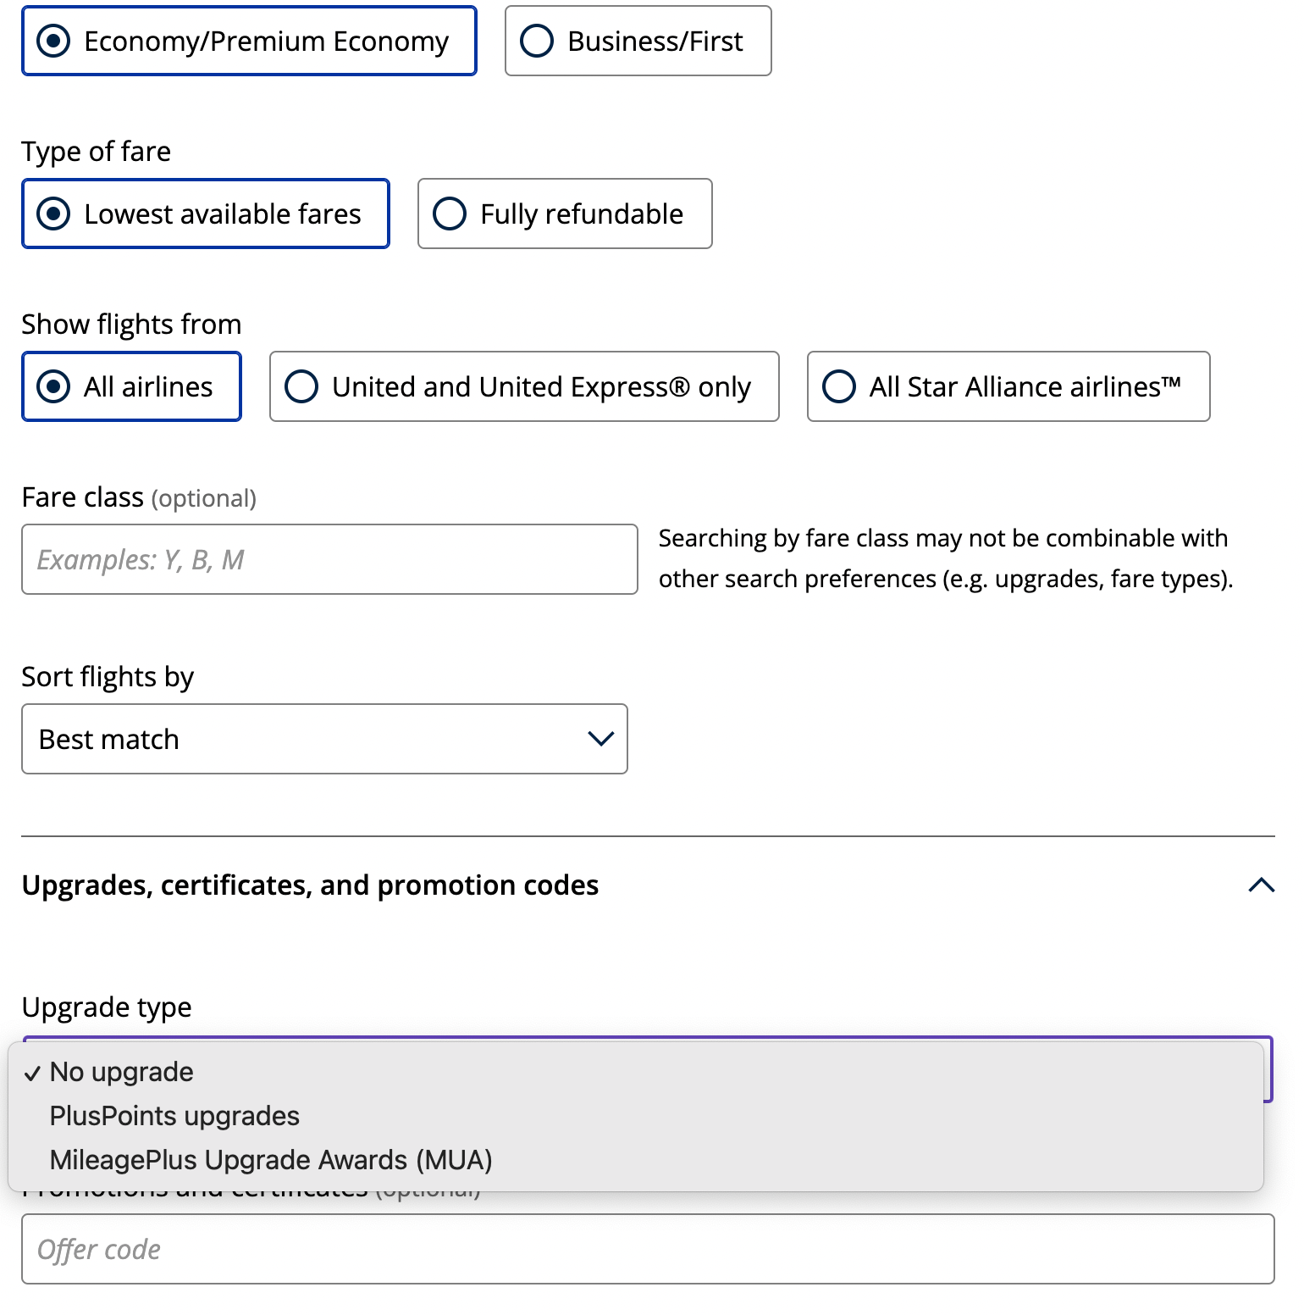Click the Fare class text field
The width and height of the screenshot is (1304, 1315).
point(329,559)
